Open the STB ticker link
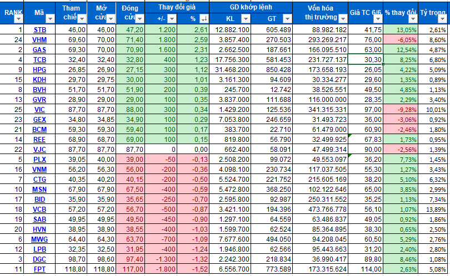Viewport: 450px width, 276px height. click(x=39, y=30)
